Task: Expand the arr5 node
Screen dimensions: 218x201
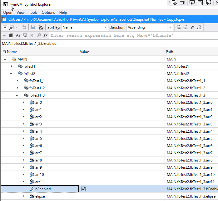Action: pyautogui.click(x=23, y=138)
